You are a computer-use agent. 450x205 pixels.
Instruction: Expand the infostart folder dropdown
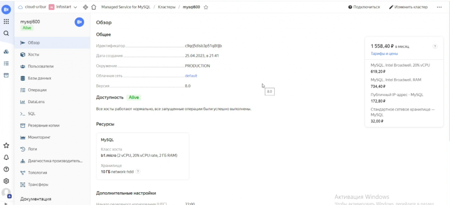coord(63,7)
